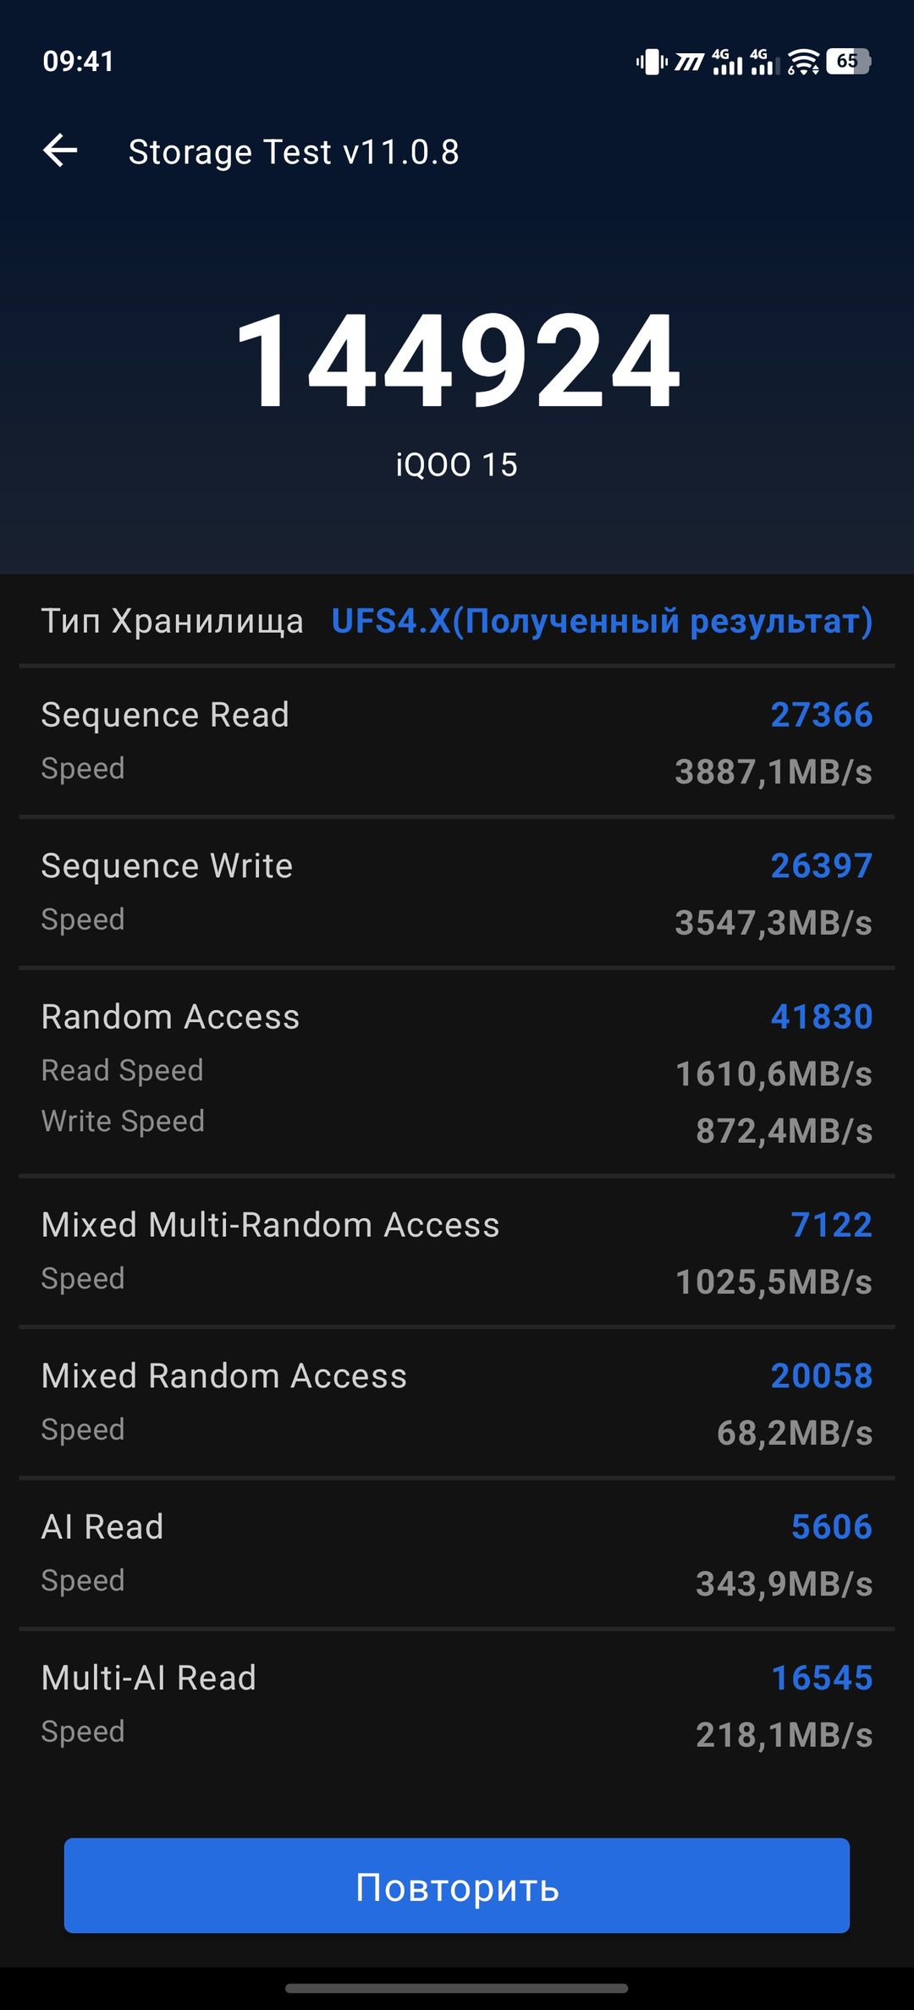Tap the Повторить button
This screenshot has width=914, height=2010.
click(x=457, y=1886)
